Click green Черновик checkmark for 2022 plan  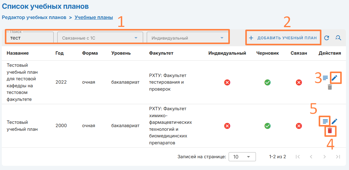pos(267,82)
